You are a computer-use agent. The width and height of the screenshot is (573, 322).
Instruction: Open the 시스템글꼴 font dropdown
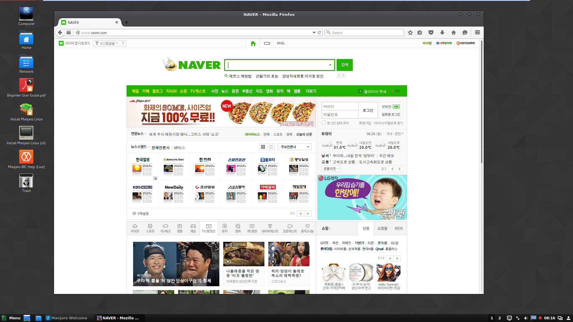click(107, 43)
